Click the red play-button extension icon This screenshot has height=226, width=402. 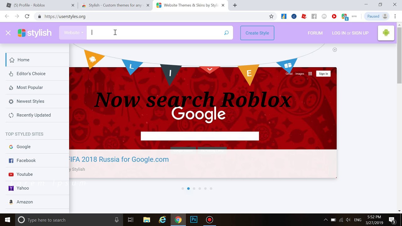(x=334, y=16)
